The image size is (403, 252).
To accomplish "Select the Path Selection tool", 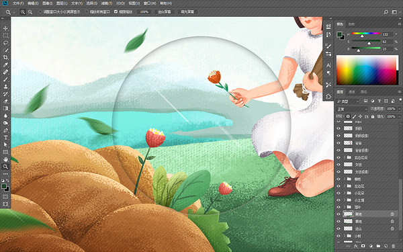I will click(x=5, y=144).
